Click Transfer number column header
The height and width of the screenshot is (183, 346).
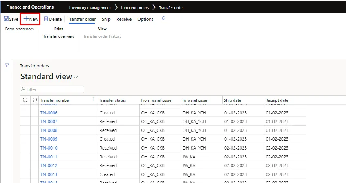(x=55, y=100)
